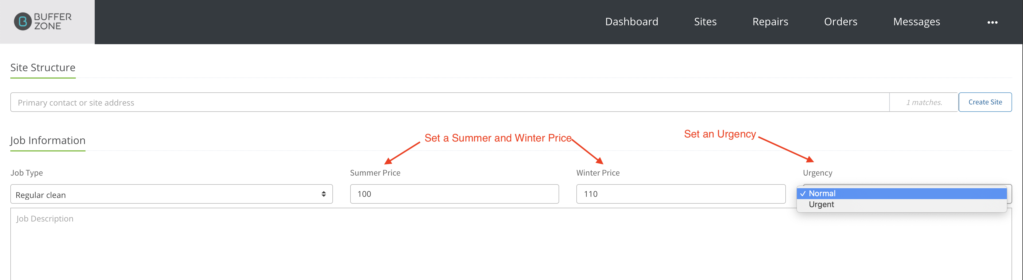Click the 1 matches indicator
The image size is (1023, 280).
click(x=924, y=102)
